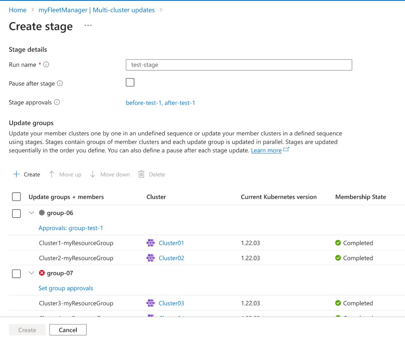Viewport: 405px width, 343px height.
Task: Open the Learn more link
Action: (x=266, y=150)
